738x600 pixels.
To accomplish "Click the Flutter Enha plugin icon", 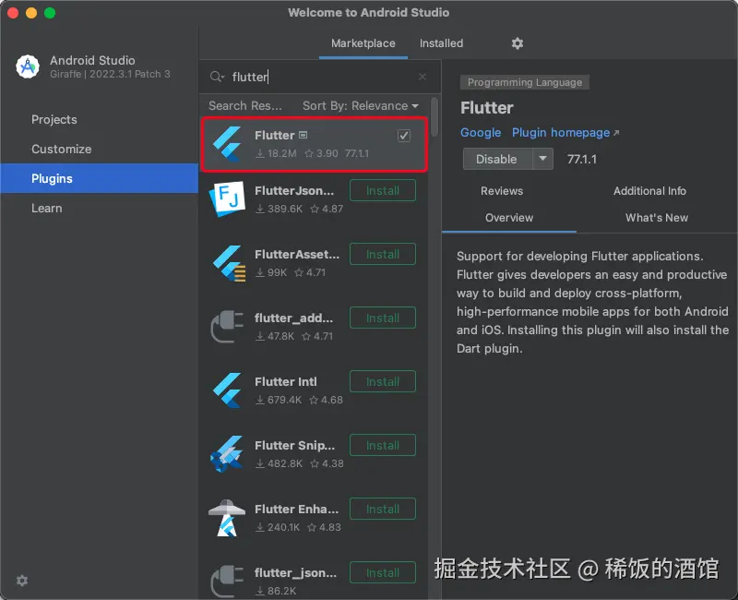I will 227,518.
